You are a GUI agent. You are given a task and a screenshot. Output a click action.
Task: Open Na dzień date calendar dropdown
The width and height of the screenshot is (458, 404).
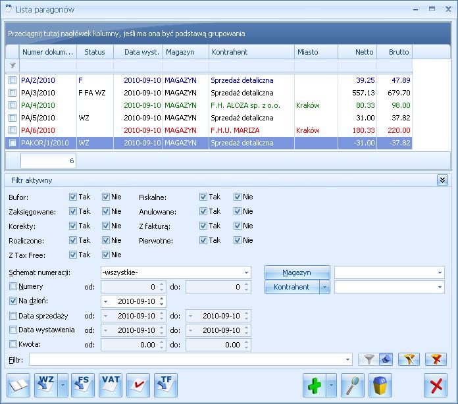point(106,301)
